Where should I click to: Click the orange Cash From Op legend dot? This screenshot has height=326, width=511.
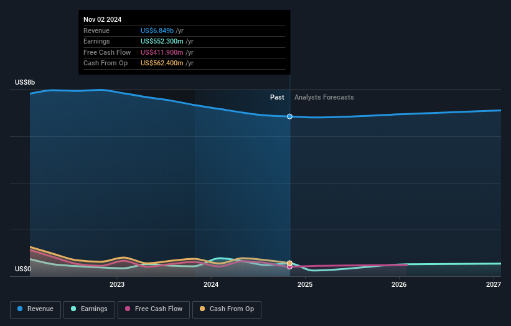pyautogui.click(x=202, y=309)
